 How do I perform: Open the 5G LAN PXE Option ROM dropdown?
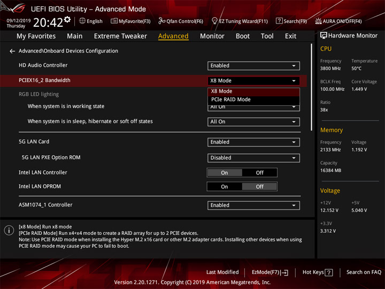click(253, 158)
